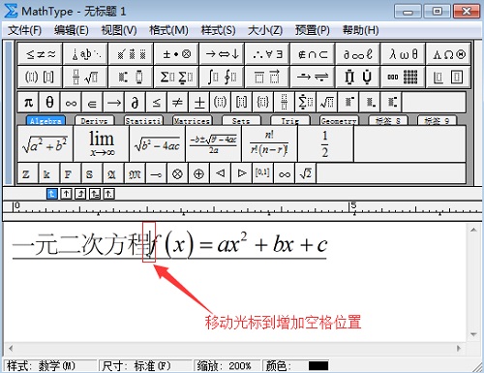The width and height of the screenshot is (484, 373).
Task: Insert the partial derivative symbol
Action: point(135,103)
